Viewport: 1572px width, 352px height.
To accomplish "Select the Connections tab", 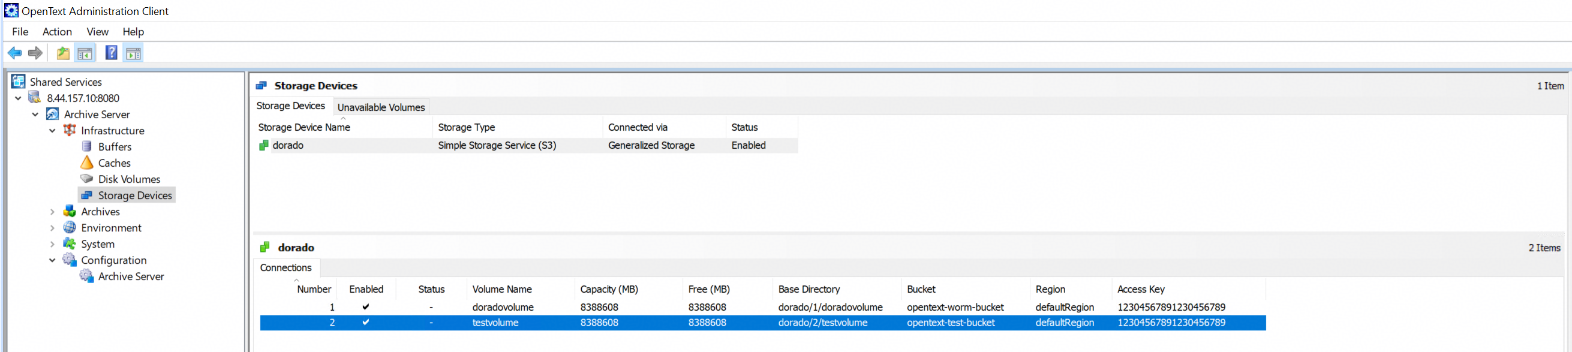I will point(285,267).
